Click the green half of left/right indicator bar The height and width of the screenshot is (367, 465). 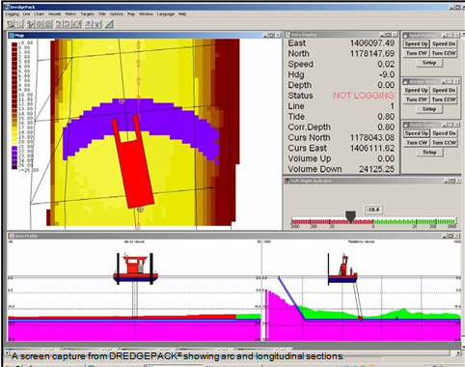pos(414,221)
